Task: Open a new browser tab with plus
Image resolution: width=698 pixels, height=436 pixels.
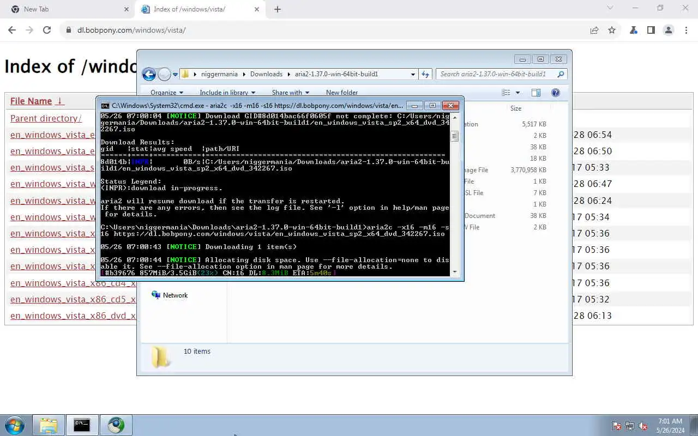Action: [278, 9]
